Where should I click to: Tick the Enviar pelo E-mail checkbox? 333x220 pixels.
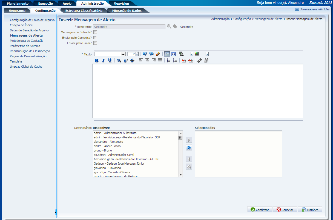pyautogui.click(x=95, y=43)
